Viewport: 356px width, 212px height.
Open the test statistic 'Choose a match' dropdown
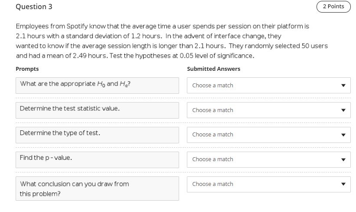click(x=268, y=110)
